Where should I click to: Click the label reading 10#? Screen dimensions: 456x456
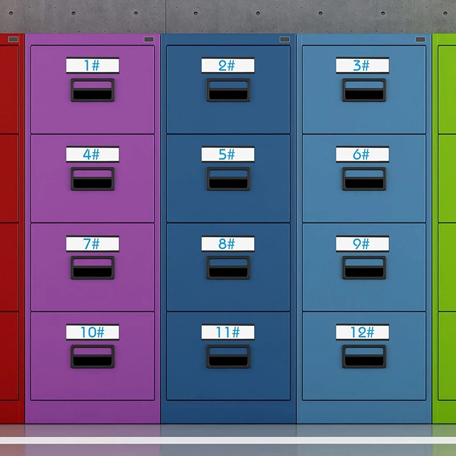[92, 332]
